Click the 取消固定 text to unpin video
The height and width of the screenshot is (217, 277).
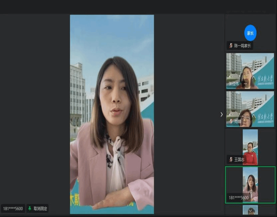40,209
